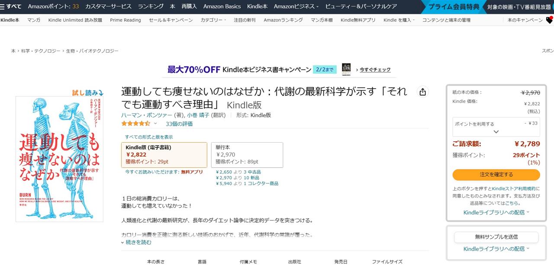Open Kindle無料アプリ
Viewport: 554px width, 265px height.
coord(358,20)
